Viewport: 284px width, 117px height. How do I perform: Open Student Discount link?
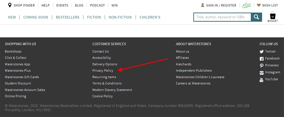coord(18,83)
